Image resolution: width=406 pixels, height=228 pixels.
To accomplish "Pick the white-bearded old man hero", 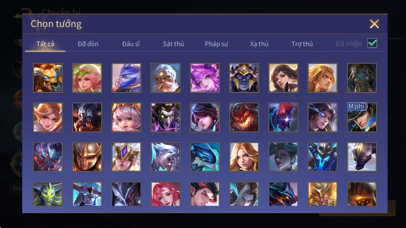I will (166, 78).
